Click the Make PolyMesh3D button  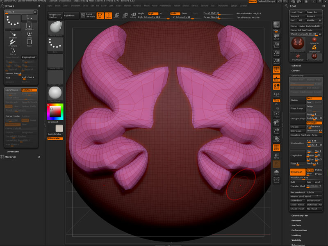pyautogui.click(x=310, y=26)
